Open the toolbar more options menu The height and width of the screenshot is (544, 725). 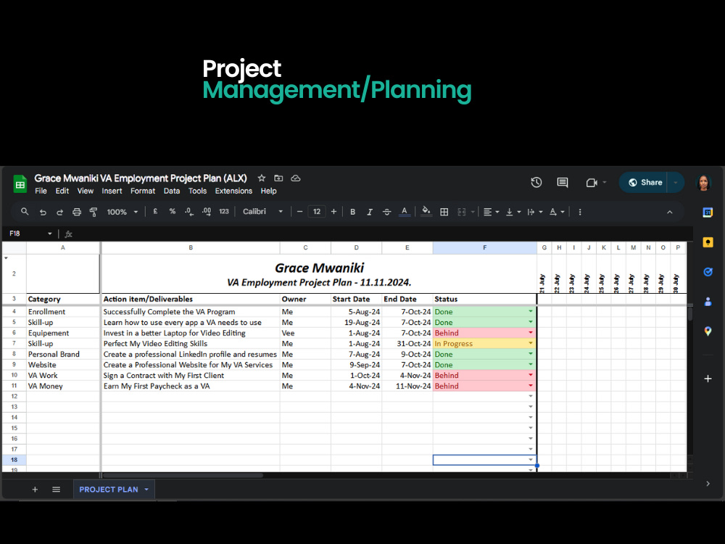pyautogui.click(x=579, y=212)
